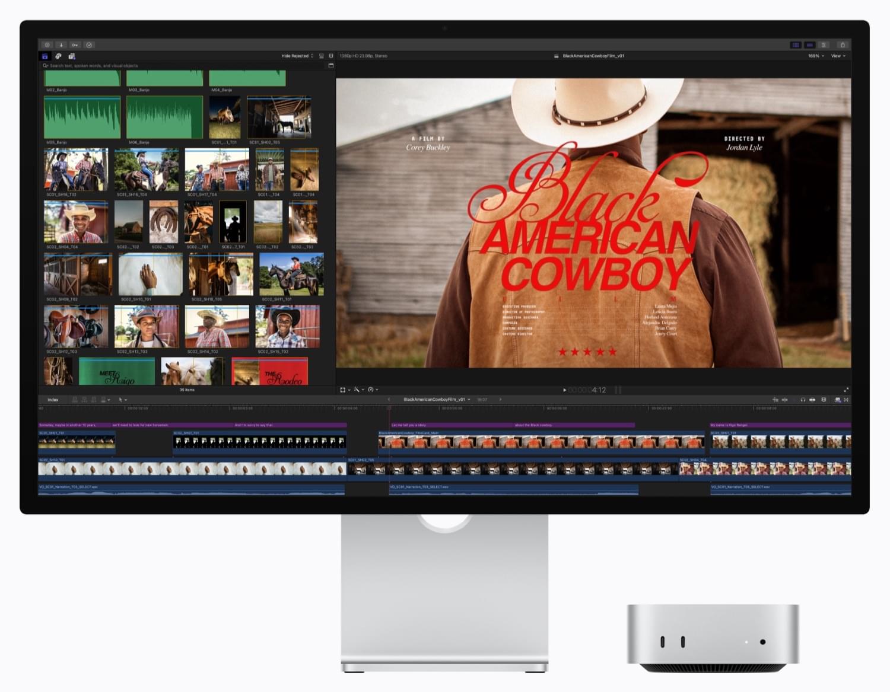The height and width of the screenshot is (692, 890).
Task: Select BlackAmericanCowboy_TitleCard_Main timeline clip
Action: click(541, 442)
